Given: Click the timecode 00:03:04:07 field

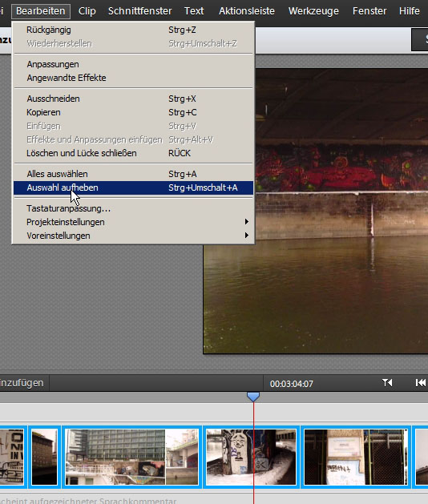Looking at the screenshot, I should click(x=291, y=384).
